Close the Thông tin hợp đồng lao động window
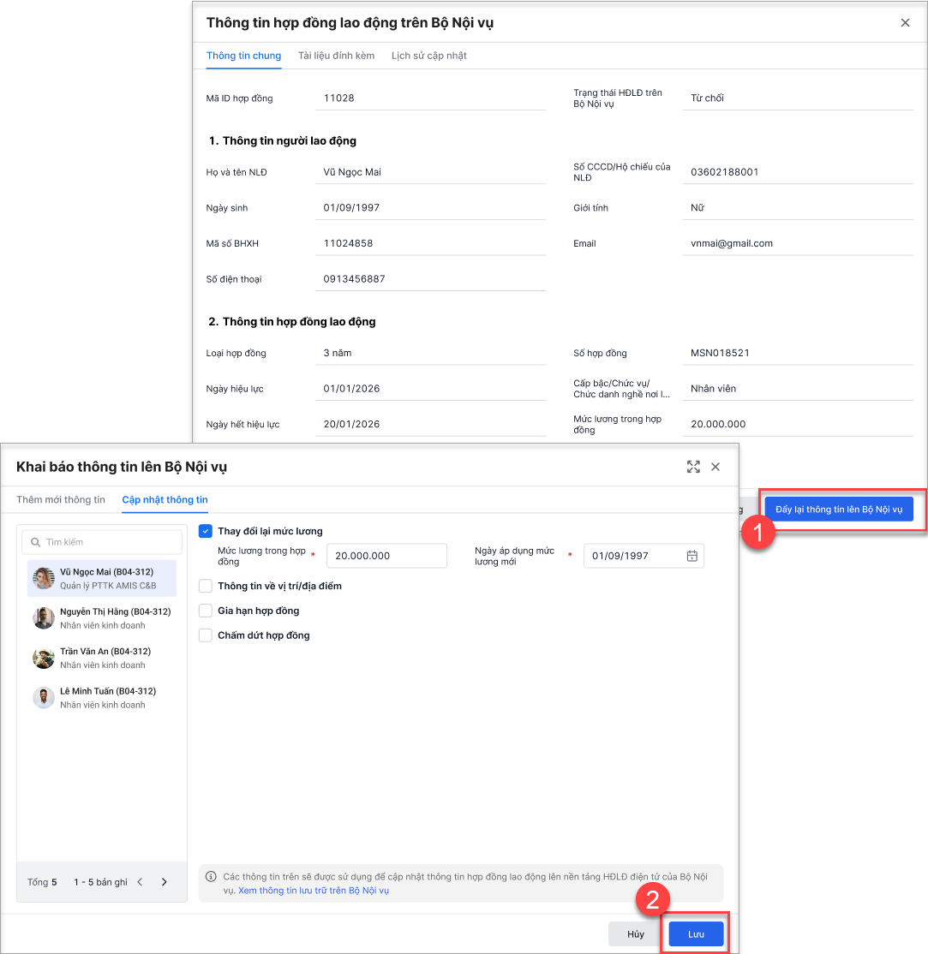 tap(905, 22)
